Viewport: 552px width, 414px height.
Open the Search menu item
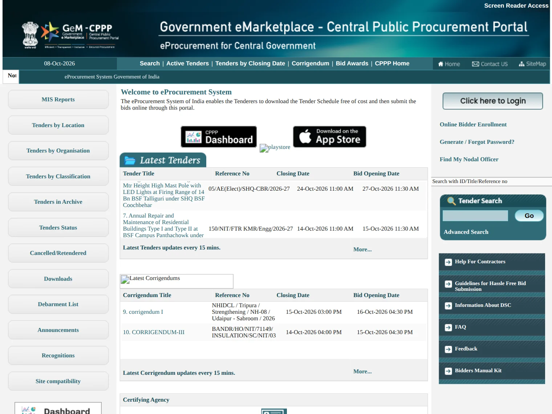click(150, 63)
